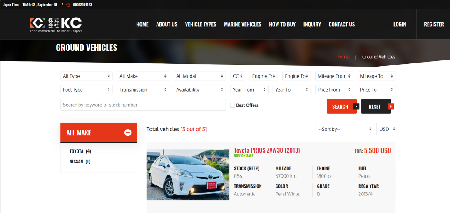Screen dimensions: 450x213
Task: Click the Register link
Action: pyautogui.click(x=434, y=24)
